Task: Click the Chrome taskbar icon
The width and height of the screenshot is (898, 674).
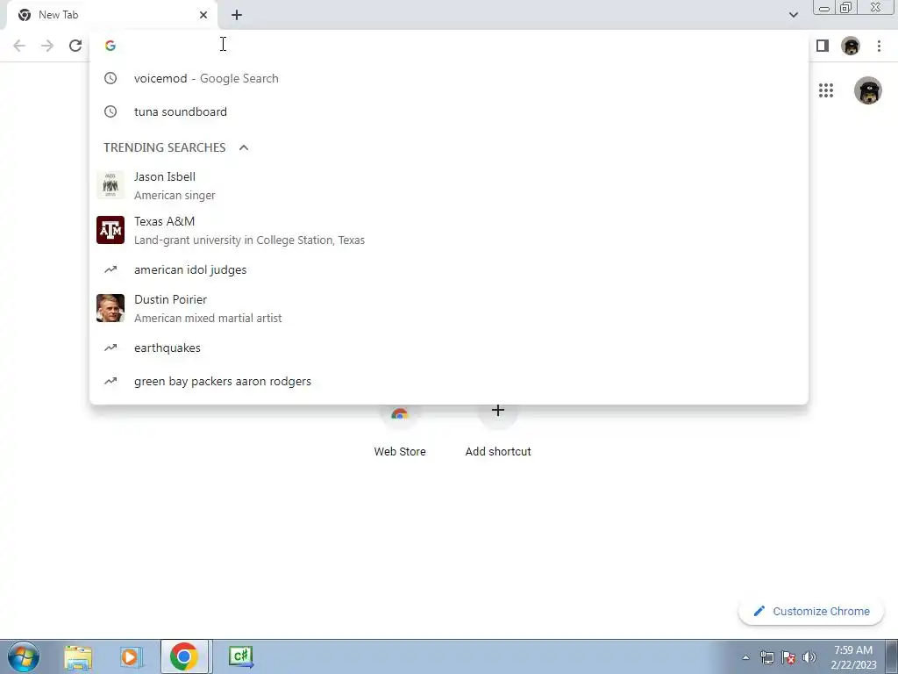Action: pyautogui.click(x=184, y=656)
